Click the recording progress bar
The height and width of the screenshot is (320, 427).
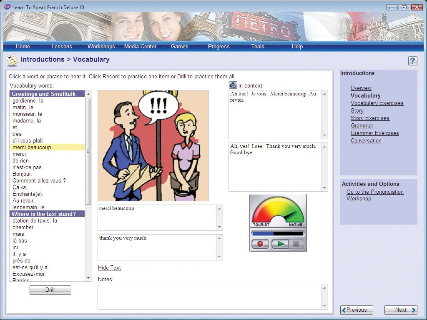click(x=278, y=234)
